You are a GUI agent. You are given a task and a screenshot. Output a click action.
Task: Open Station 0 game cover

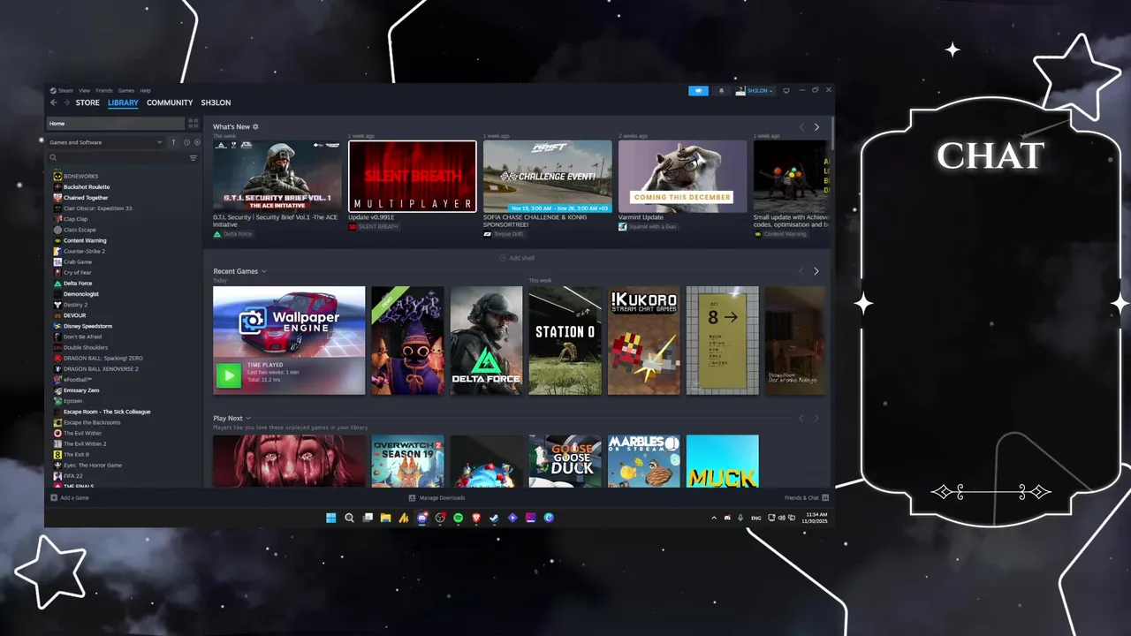565,340
